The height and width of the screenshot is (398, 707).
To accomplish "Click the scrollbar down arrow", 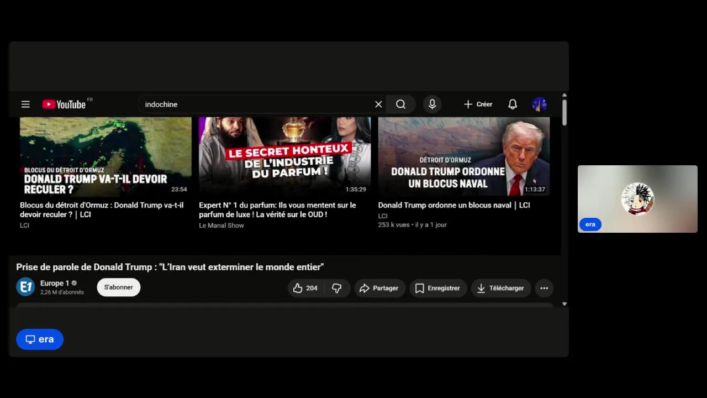I will click(x=564, y=304).
